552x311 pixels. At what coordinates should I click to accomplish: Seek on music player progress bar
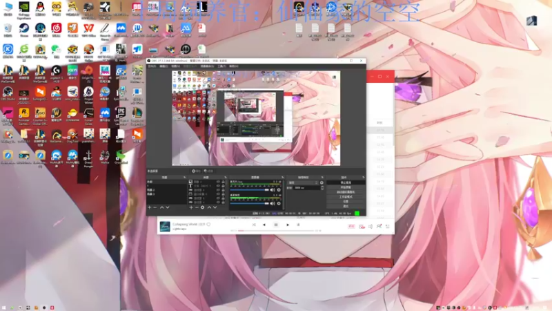point(276,231)
